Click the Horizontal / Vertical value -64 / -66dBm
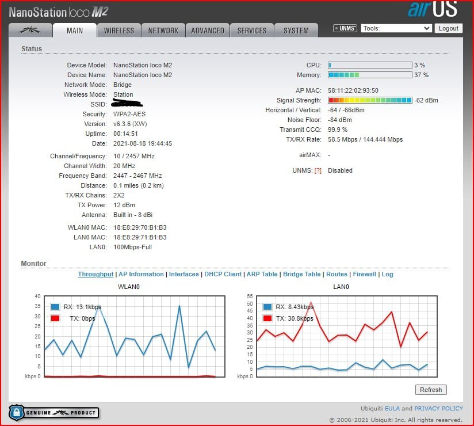474x426 pixels. [x=346, y=110]
